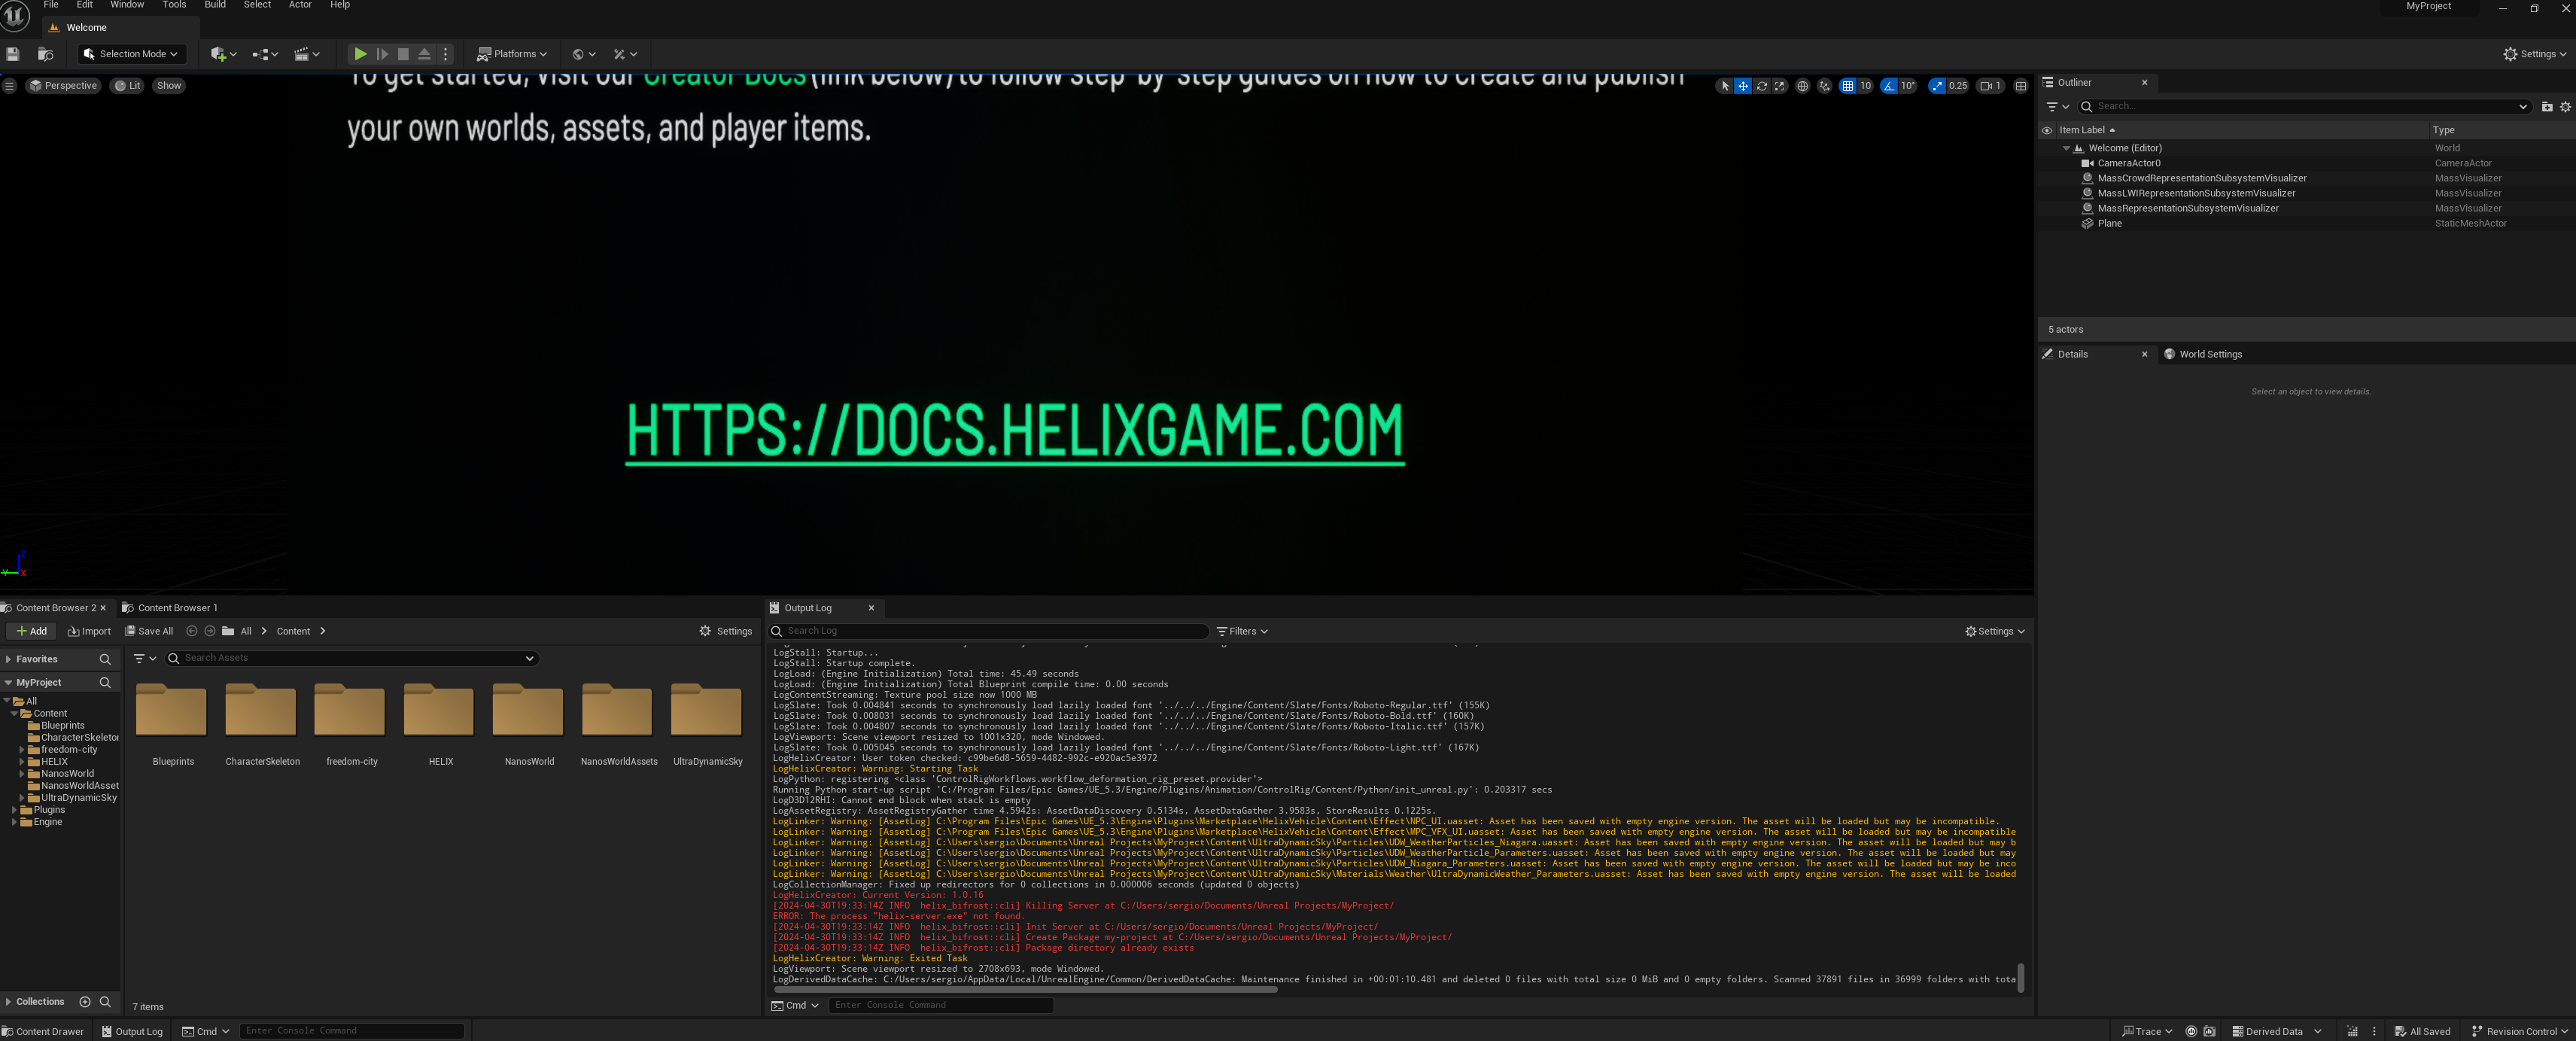
Task: Switch to the World Settings tab
Action: [x=2209, y=354]
